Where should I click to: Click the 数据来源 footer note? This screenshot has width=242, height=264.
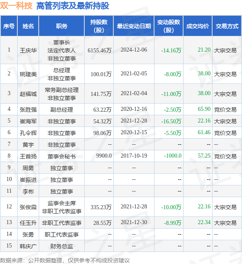(65, 260)
